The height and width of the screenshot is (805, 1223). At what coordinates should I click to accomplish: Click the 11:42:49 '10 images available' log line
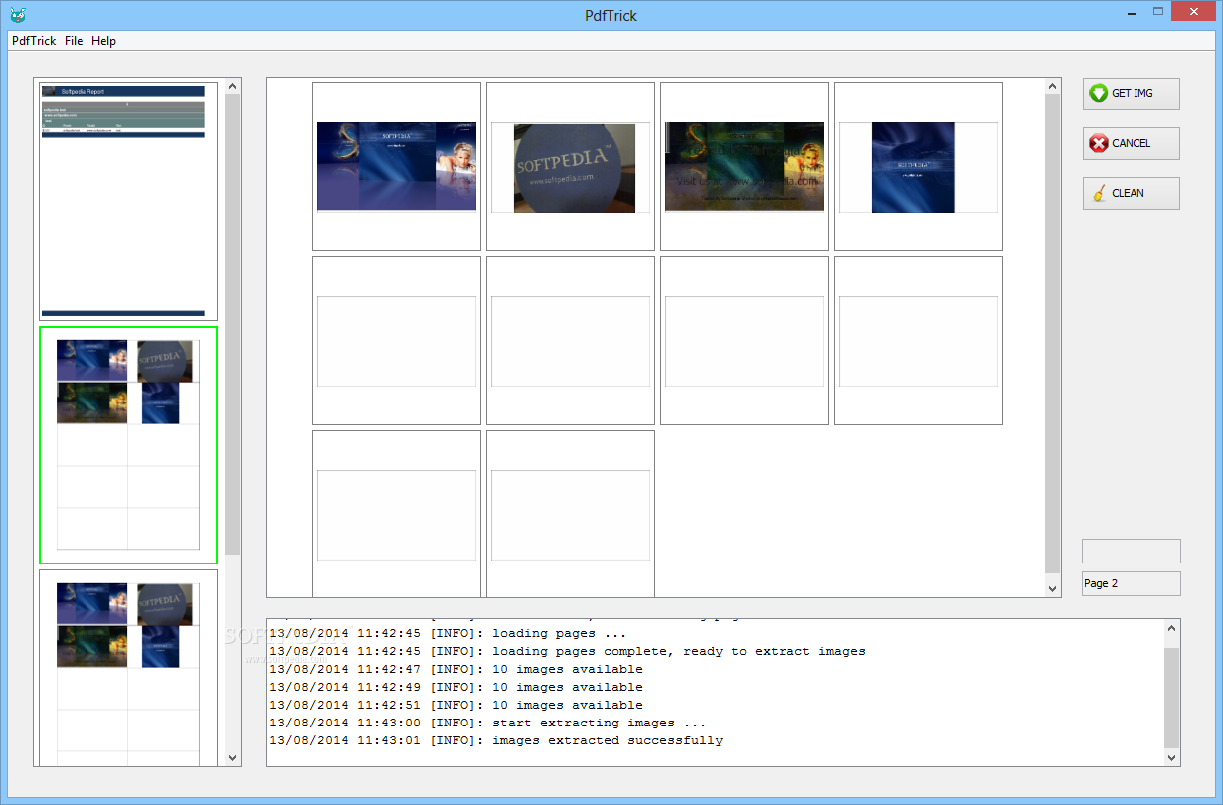[456, 687]
